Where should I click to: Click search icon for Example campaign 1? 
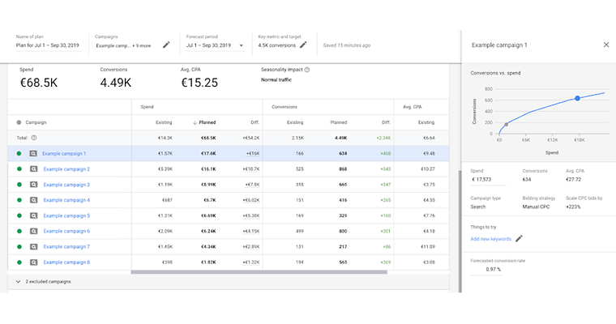click(33, 154)
